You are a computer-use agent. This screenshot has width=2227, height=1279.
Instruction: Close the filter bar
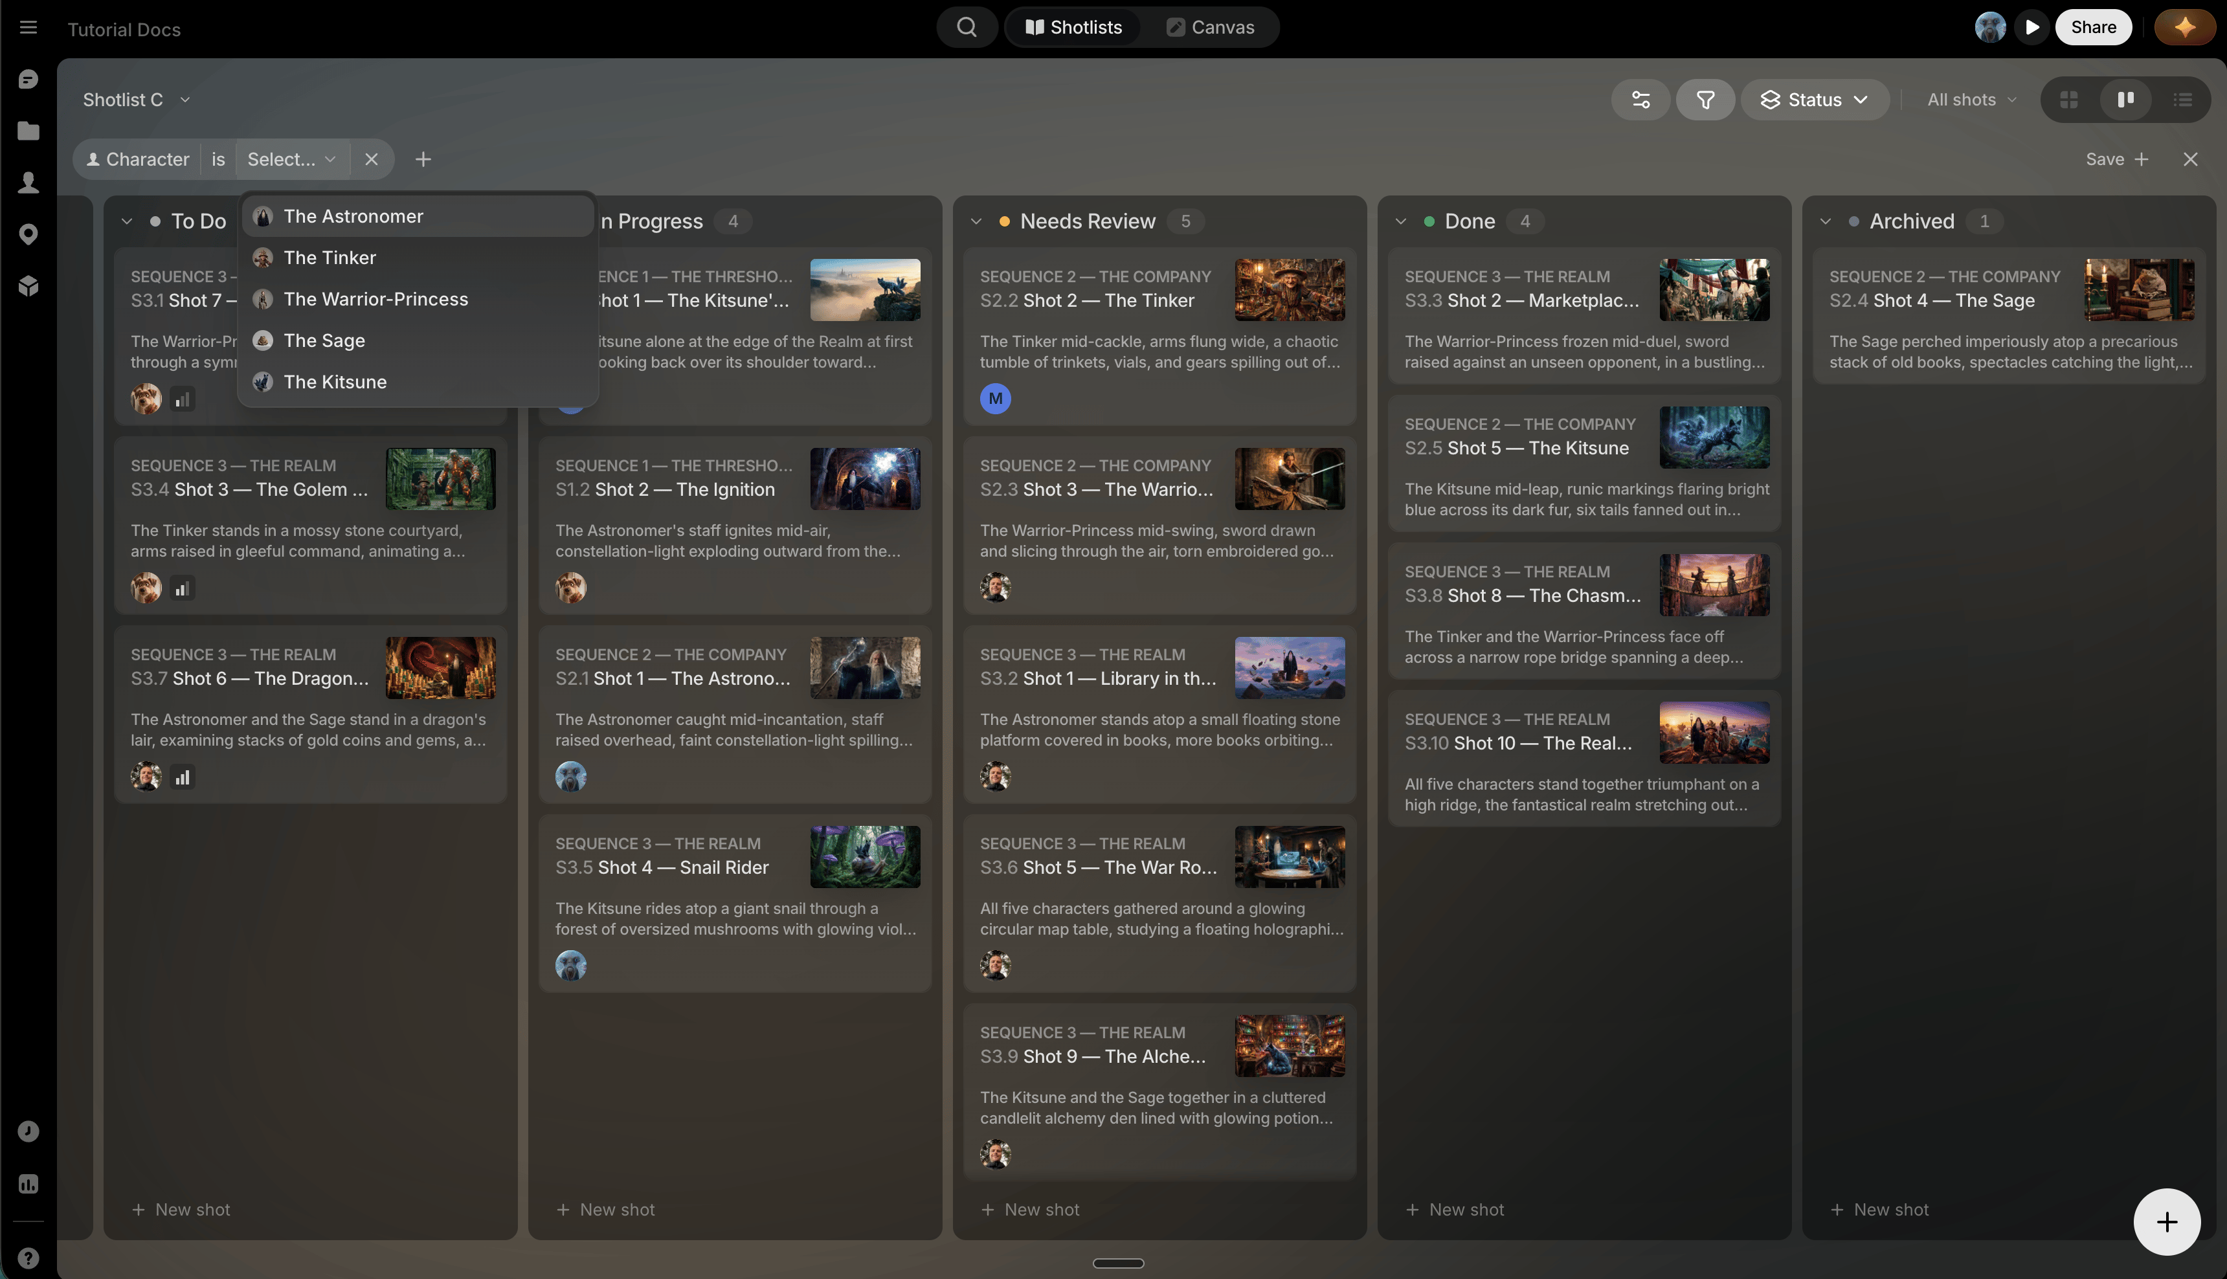(x=2190, y=160)
